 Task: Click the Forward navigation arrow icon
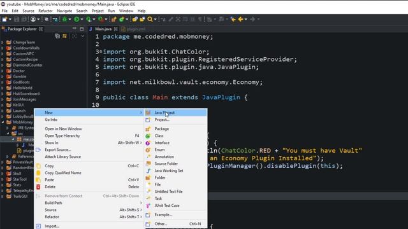[252, 19]
